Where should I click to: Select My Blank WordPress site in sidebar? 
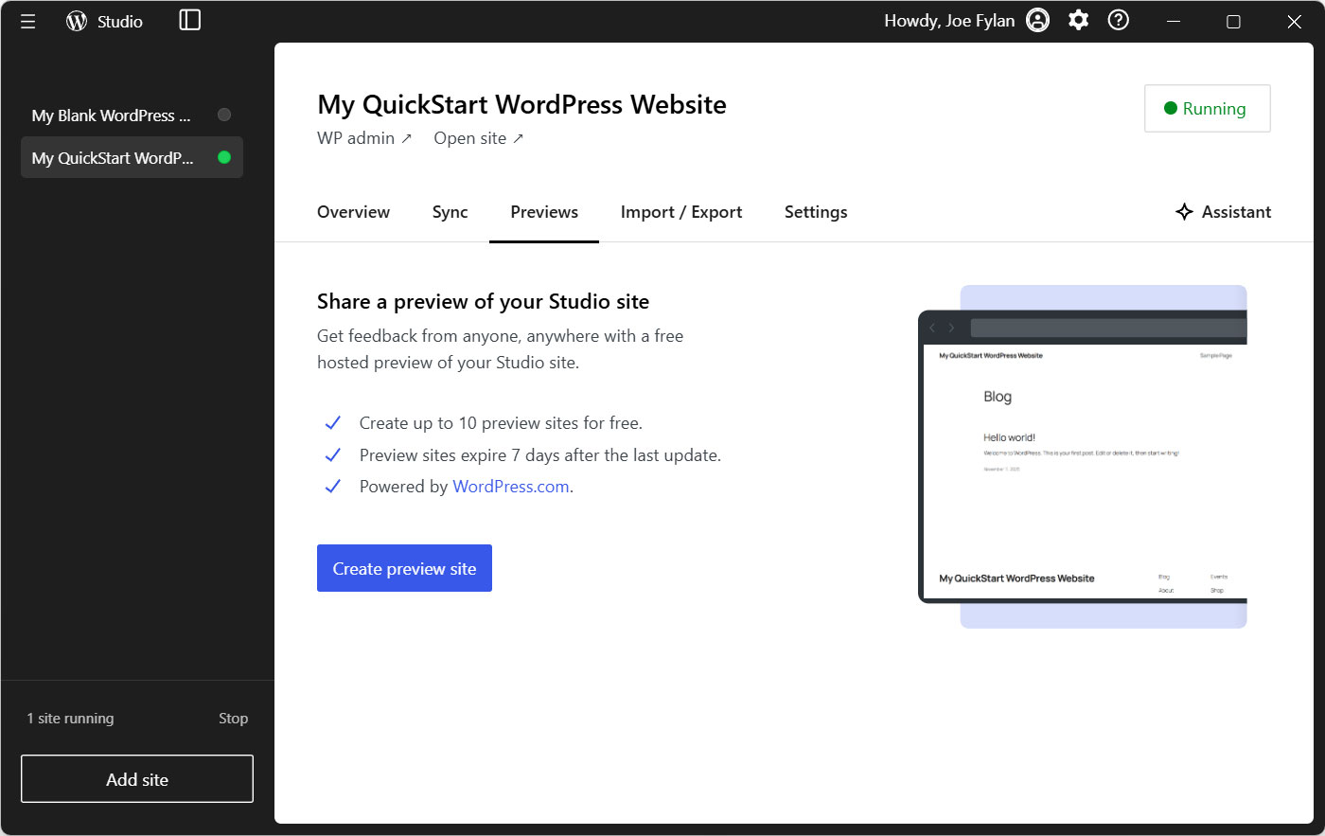(110, 116)
